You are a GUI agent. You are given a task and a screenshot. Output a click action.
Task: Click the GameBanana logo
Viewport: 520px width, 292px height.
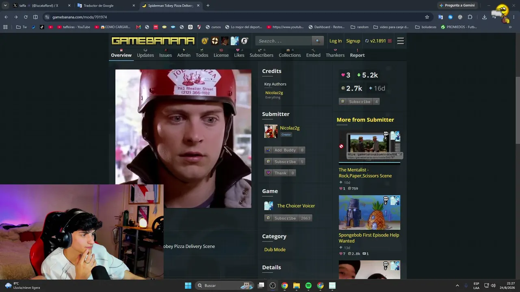(153, 41)
